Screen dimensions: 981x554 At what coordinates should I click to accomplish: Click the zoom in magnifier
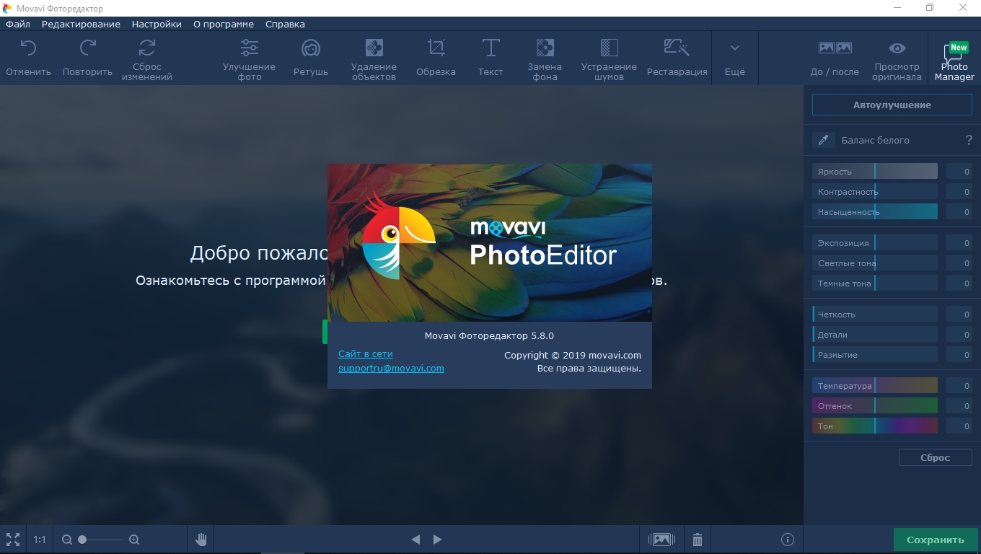pyautogui.click(x=134, y=540)
